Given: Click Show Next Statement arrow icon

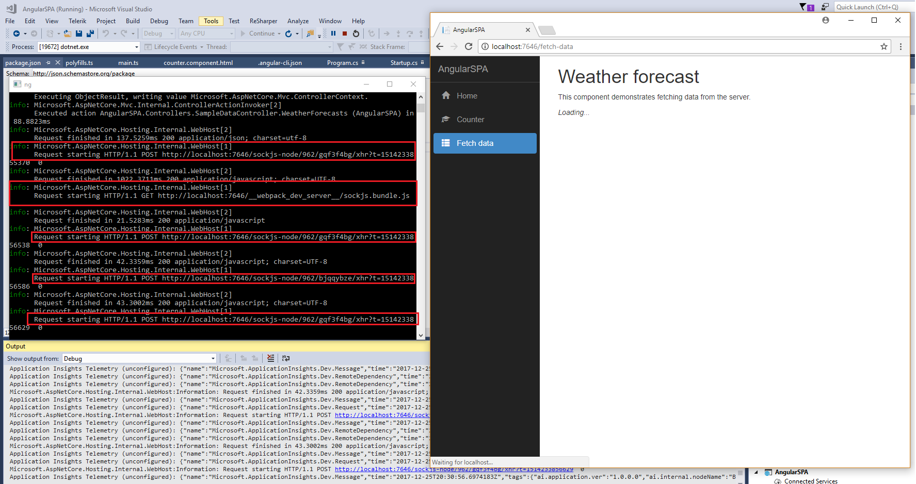Looking at the screenshot, I should tap(387, 34).
